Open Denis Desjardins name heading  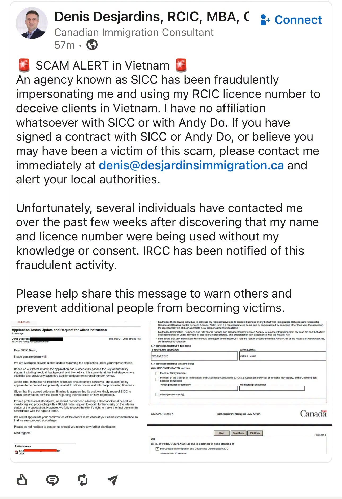[152, 17]
